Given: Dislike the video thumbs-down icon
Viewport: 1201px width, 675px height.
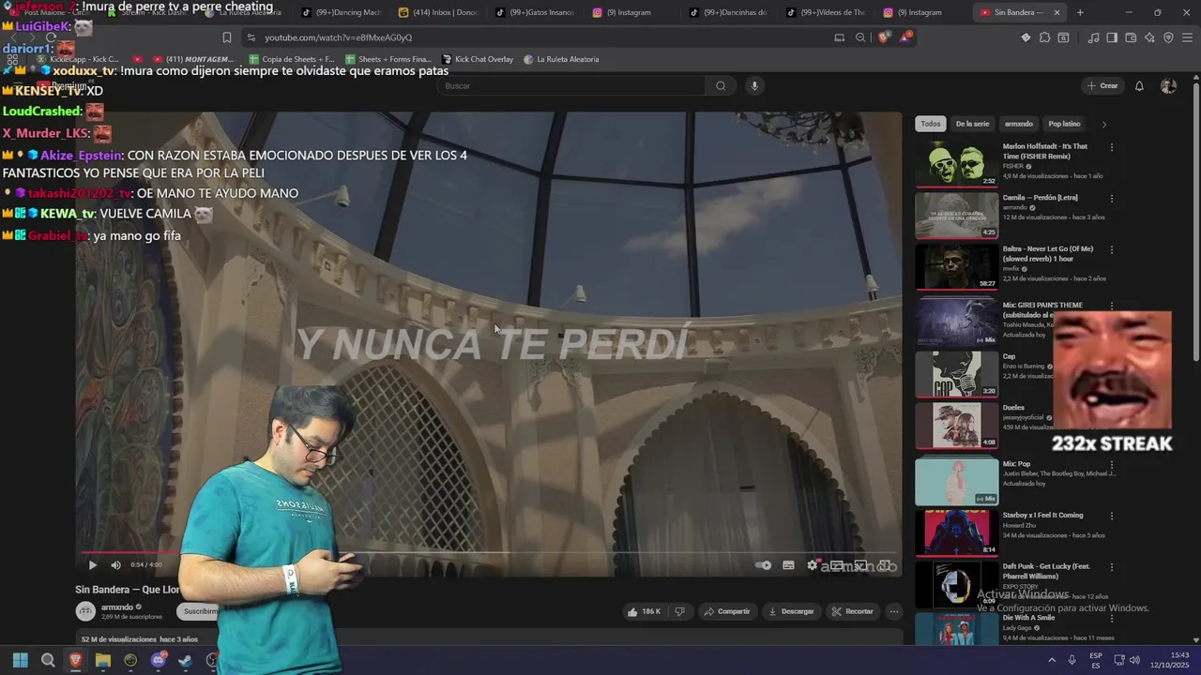Looking at the screenshot, I should (x=679, y=611).
